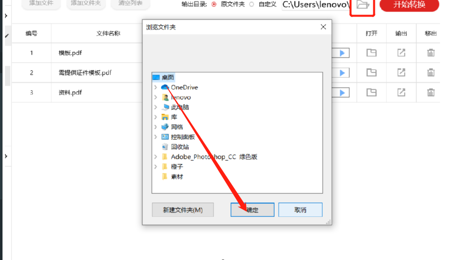Click the 开始转换 button
The height and width of the screenshot is (260, 449).
click(x=409, y=5)
